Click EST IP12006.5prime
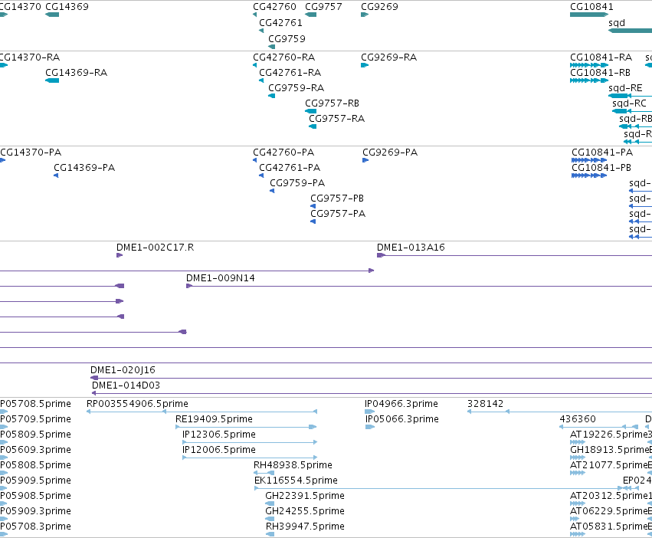This screenshot has height=538, width=652. [218, 450]
